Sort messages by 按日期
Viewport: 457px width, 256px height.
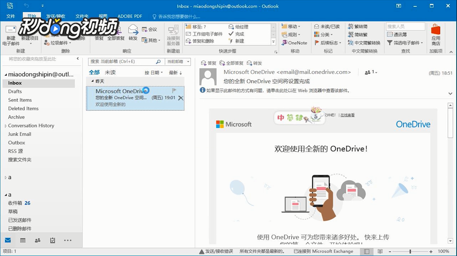point(154,72)
